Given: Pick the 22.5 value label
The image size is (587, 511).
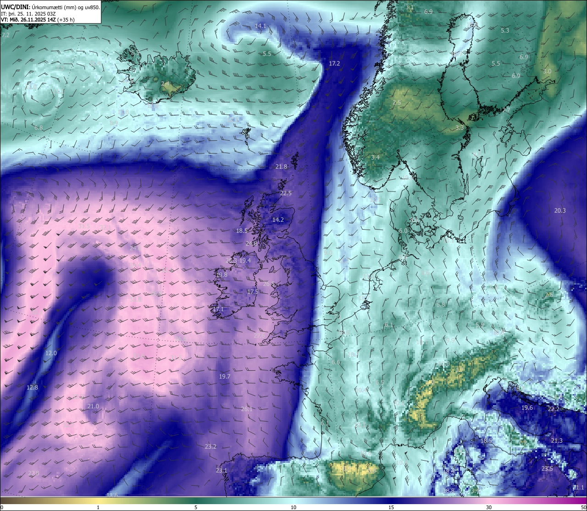Looking at the screenshot, I should pos(286,193).
